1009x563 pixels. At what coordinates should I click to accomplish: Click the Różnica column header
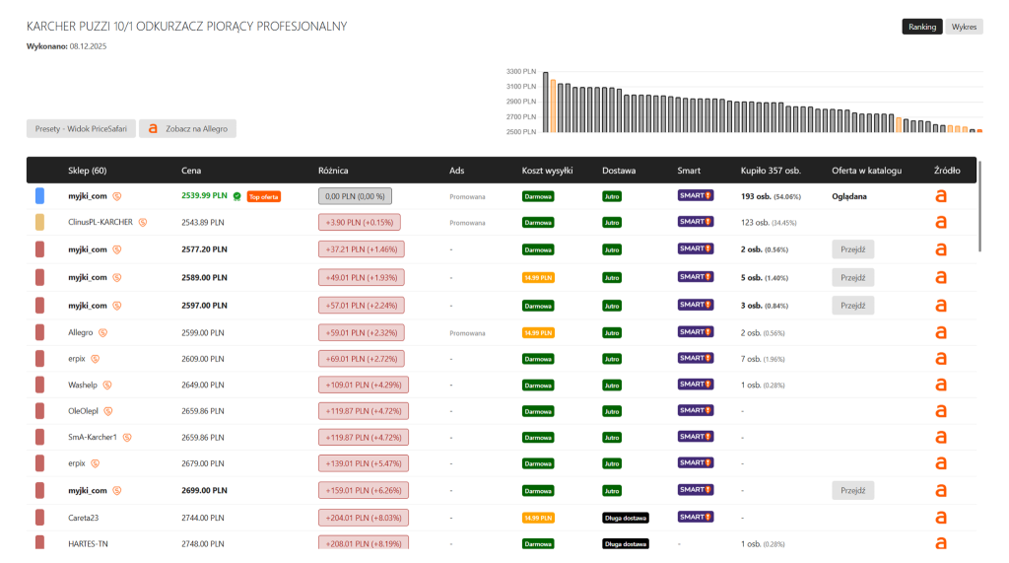click(x=333, y=171)
